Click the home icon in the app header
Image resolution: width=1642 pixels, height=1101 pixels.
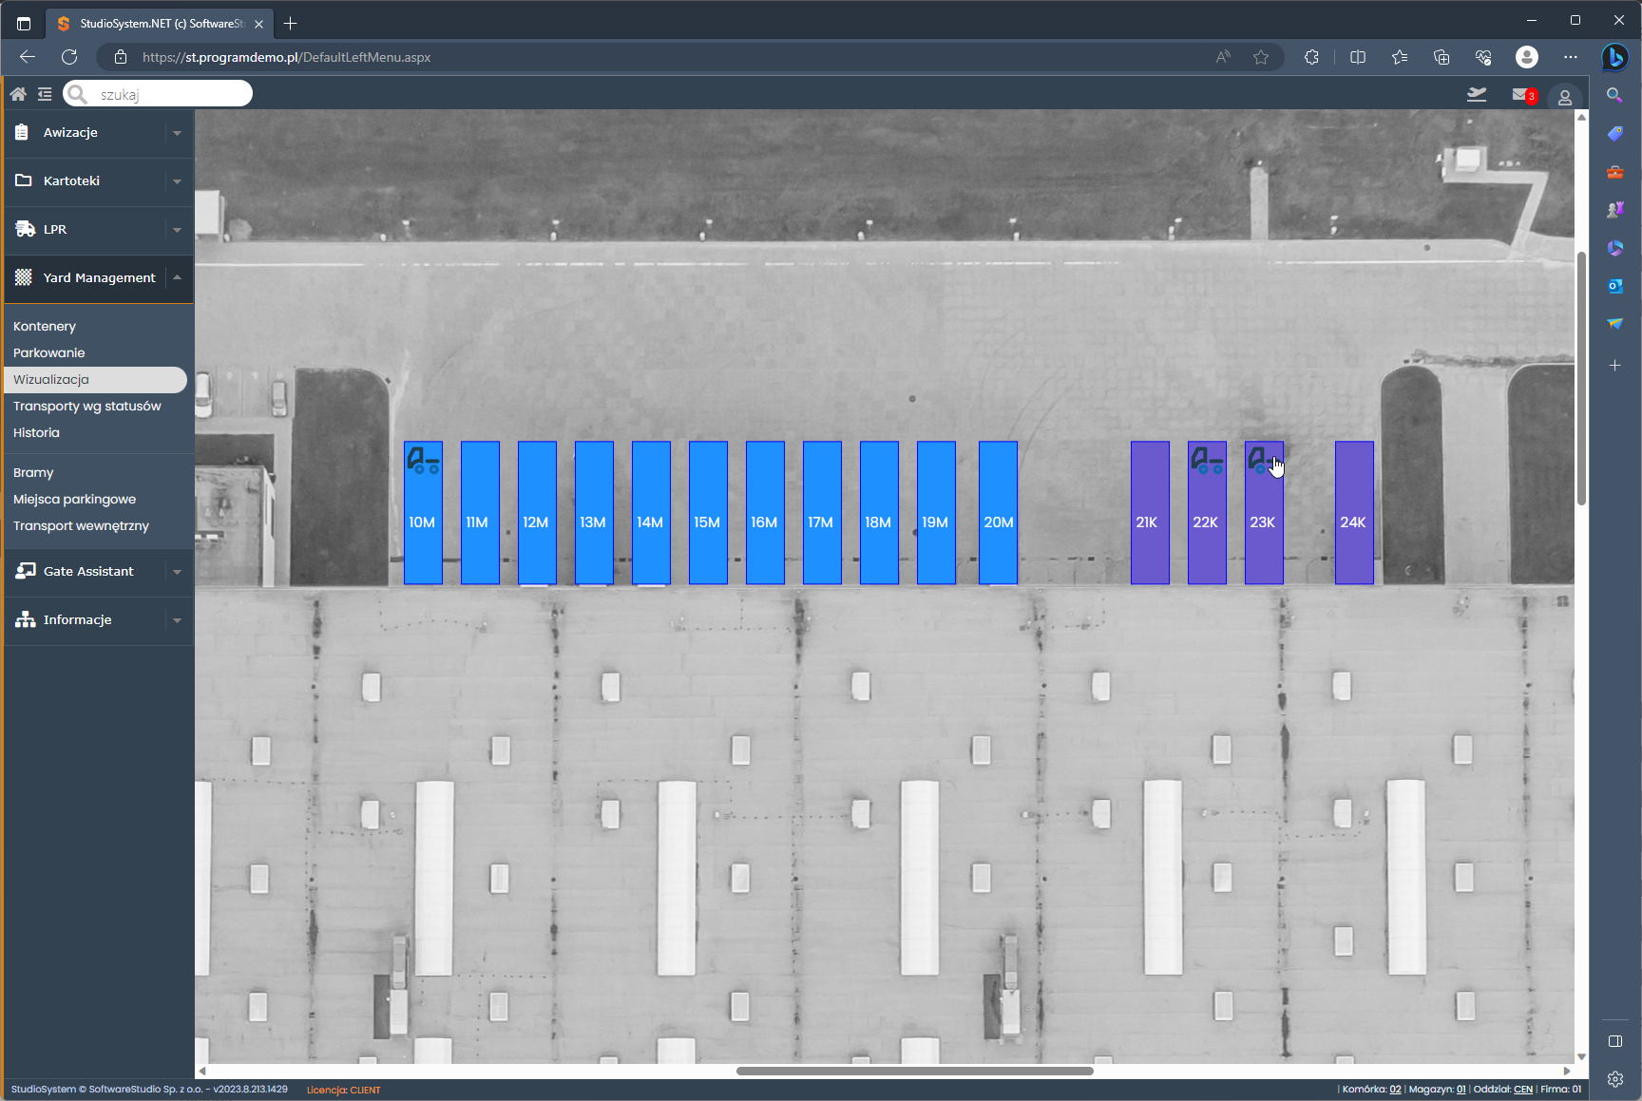pos(18,94)
